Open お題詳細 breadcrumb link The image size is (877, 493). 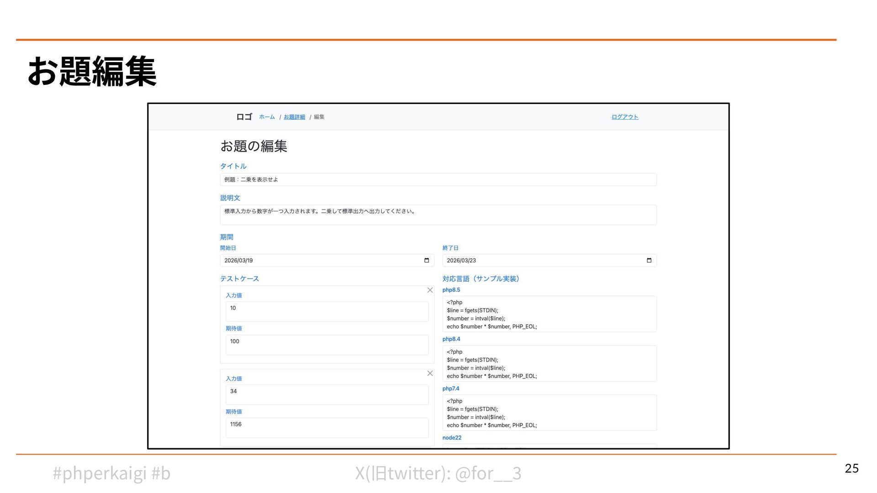294,117
